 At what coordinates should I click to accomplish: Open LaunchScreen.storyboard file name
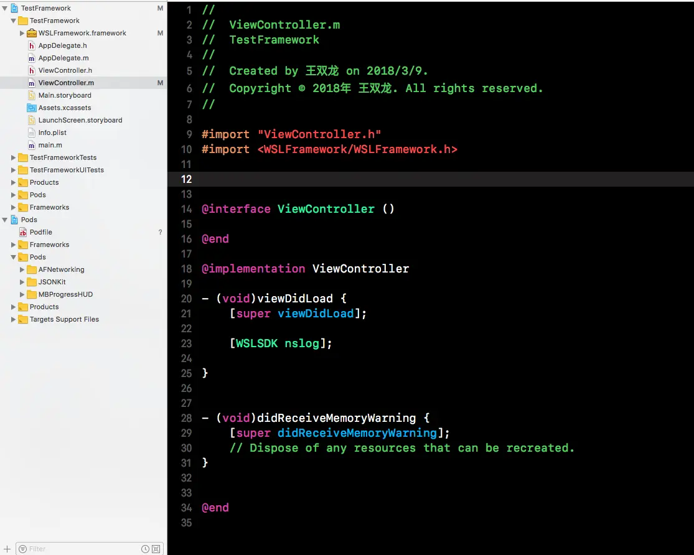tap(80, 120)
